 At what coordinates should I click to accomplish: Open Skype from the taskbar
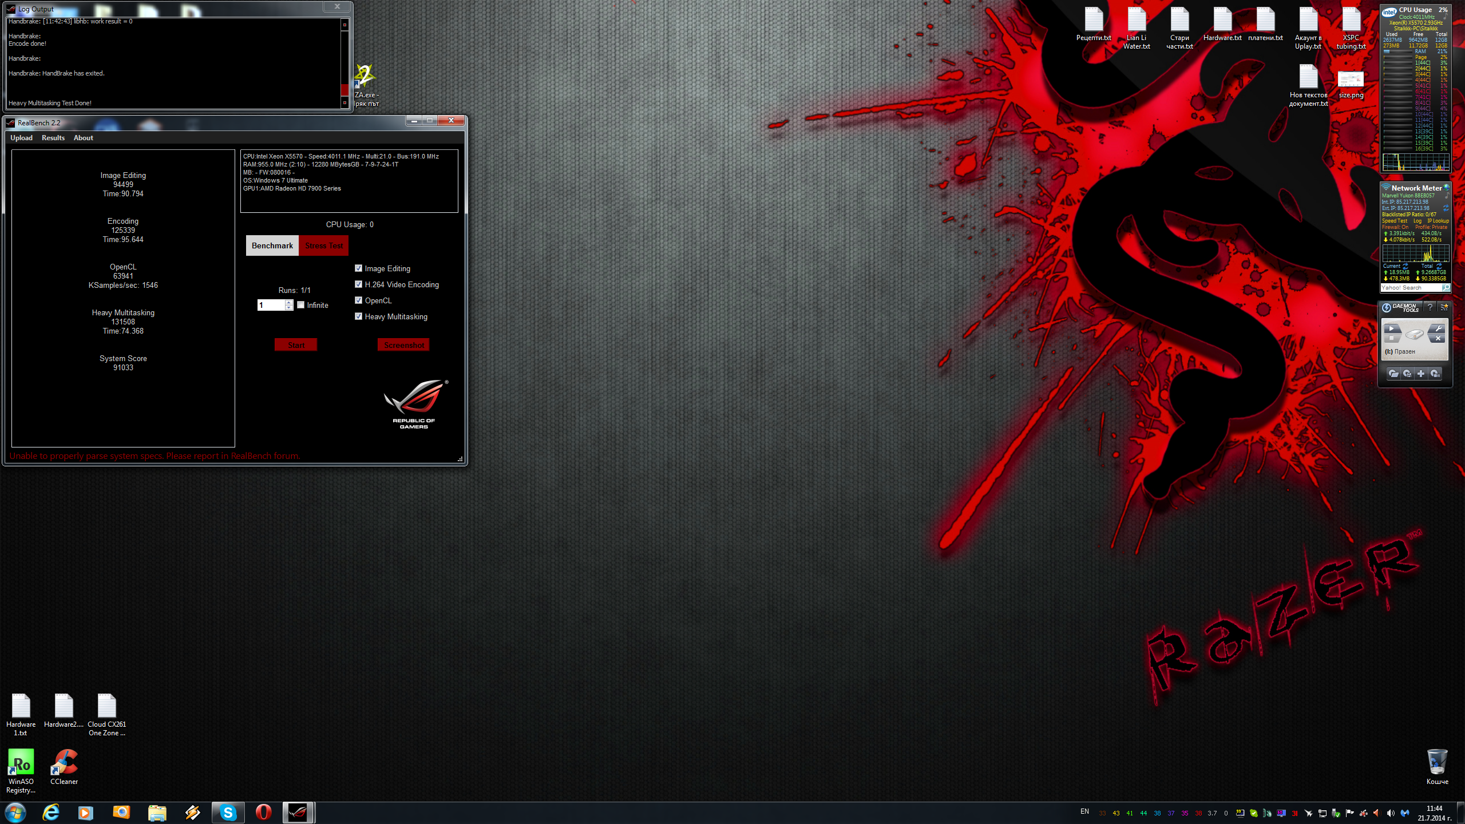click(228, 813)
